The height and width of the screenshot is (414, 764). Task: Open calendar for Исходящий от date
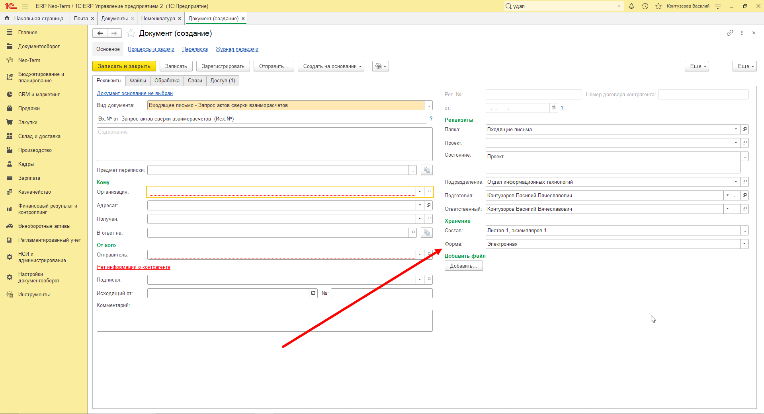coord(313,293)
